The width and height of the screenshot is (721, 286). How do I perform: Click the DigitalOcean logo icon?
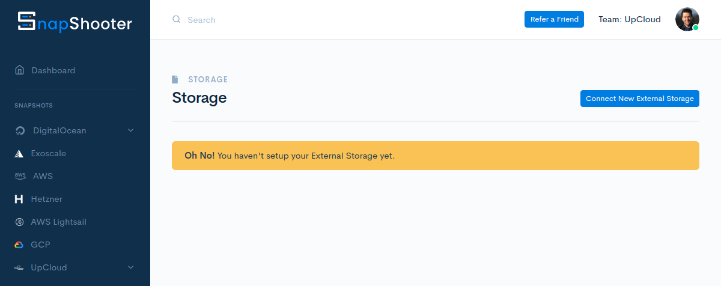click(20, 131)
